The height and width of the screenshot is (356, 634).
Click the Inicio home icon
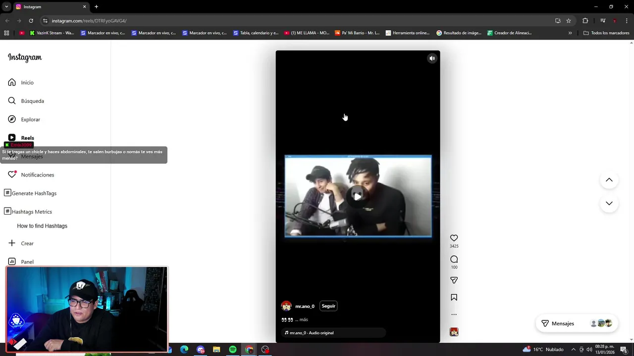click(x=12, y=83)
